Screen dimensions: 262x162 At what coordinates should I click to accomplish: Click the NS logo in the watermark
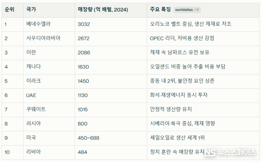(x=209, y=152)
